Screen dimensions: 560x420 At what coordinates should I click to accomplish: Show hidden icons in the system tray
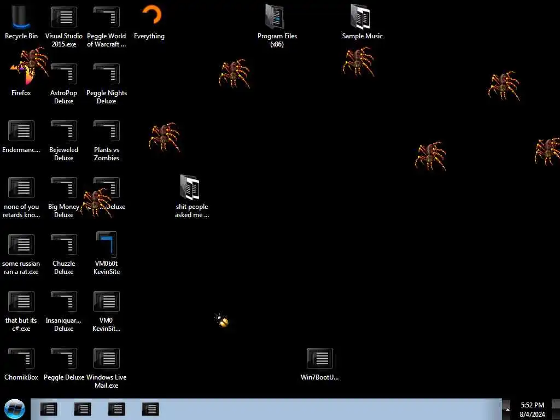coord(507,409)
